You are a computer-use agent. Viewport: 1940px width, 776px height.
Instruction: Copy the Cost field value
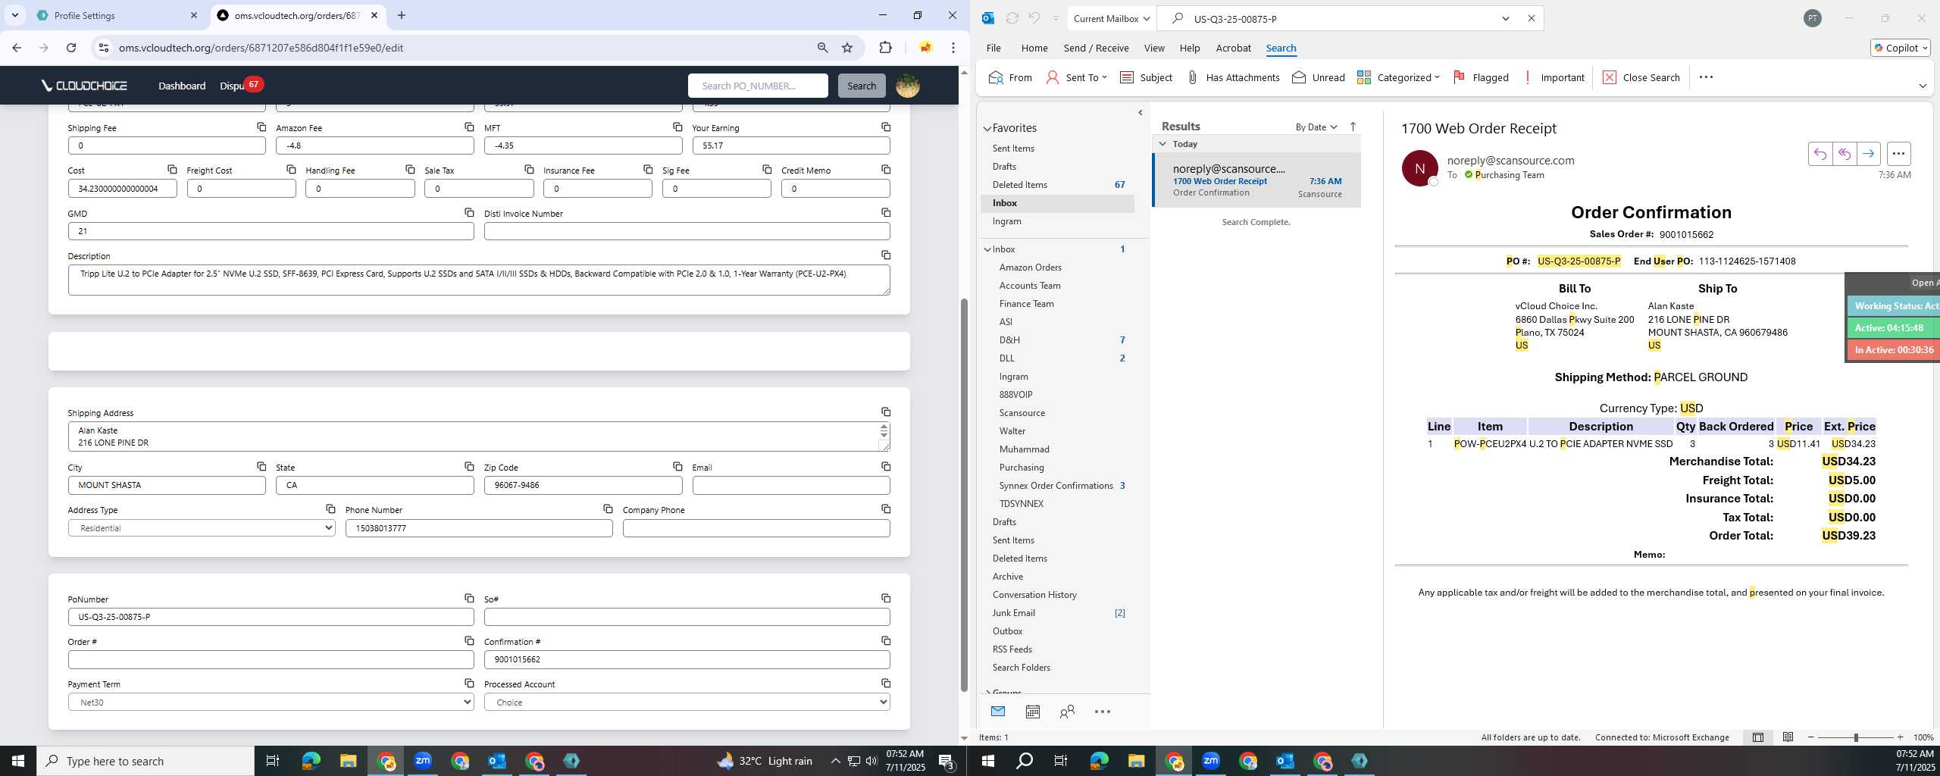172,169
